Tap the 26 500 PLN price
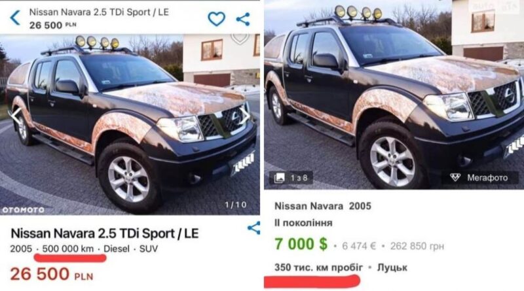 (x=52, y=274)
